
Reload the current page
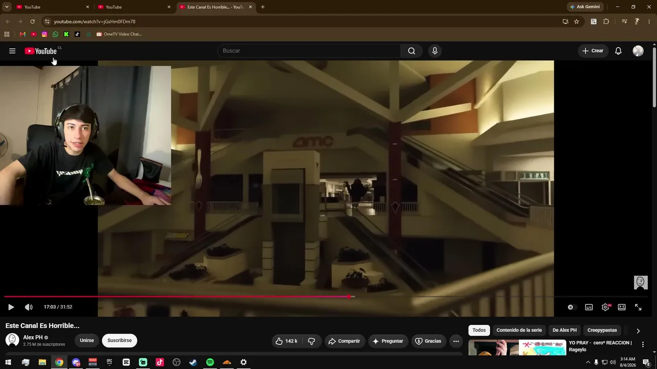(x=32, y=22)
